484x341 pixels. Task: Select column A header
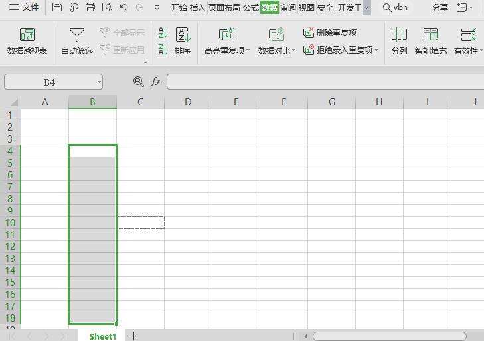point(44,102)
